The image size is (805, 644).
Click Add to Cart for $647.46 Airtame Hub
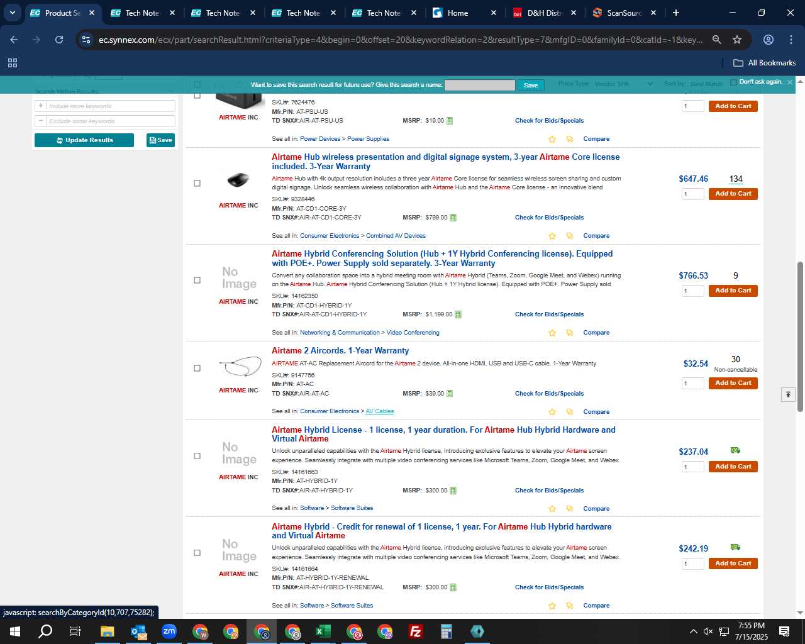tap(733, 194)
